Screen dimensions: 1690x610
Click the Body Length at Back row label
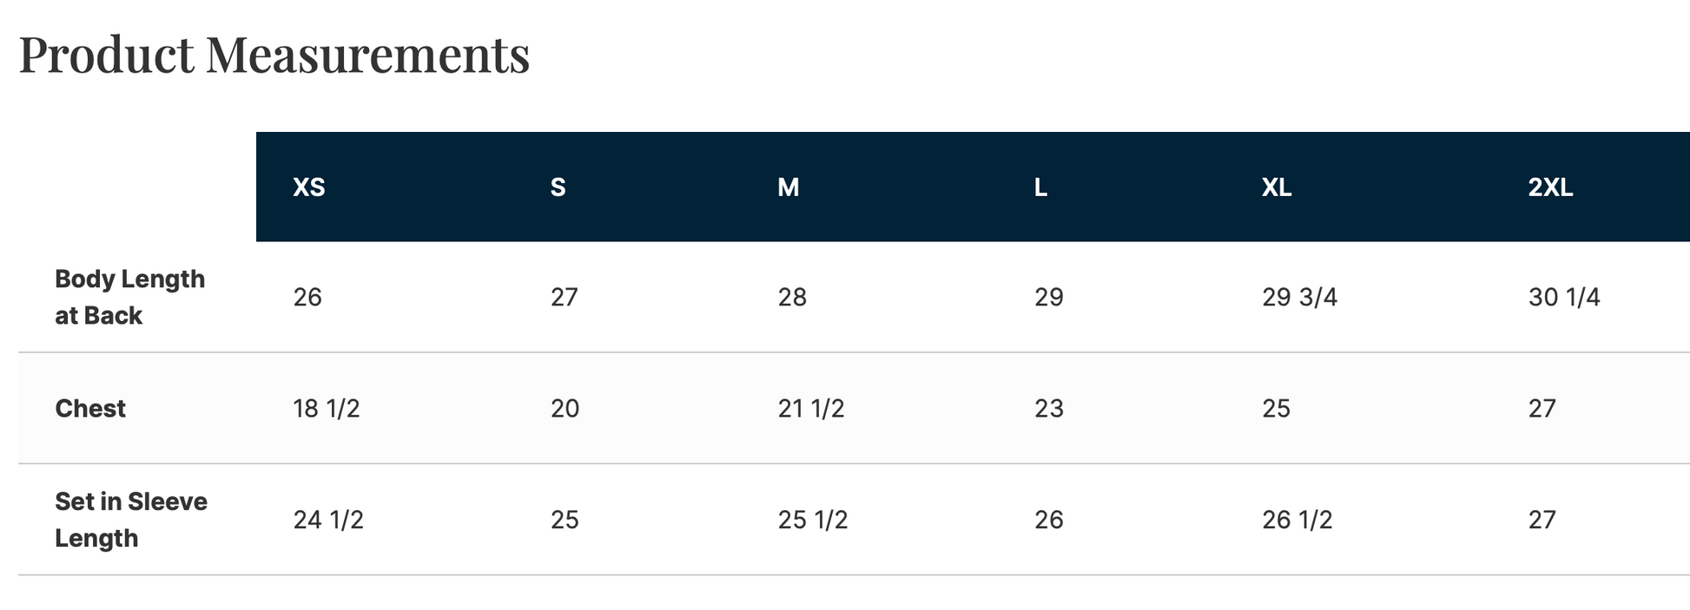[x=129, y=297]
